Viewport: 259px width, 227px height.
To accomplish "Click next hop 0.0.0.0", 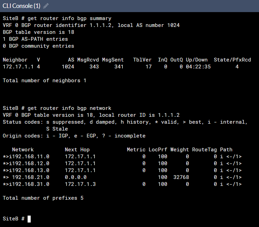I will (x=76, y=177).
